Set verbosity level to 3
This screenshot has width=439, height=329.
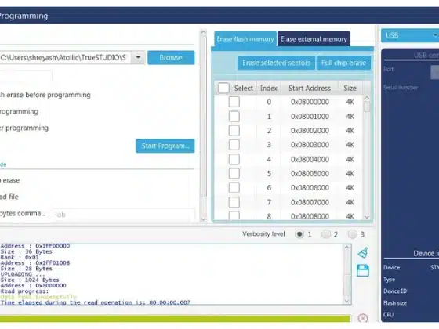[352, 234]
